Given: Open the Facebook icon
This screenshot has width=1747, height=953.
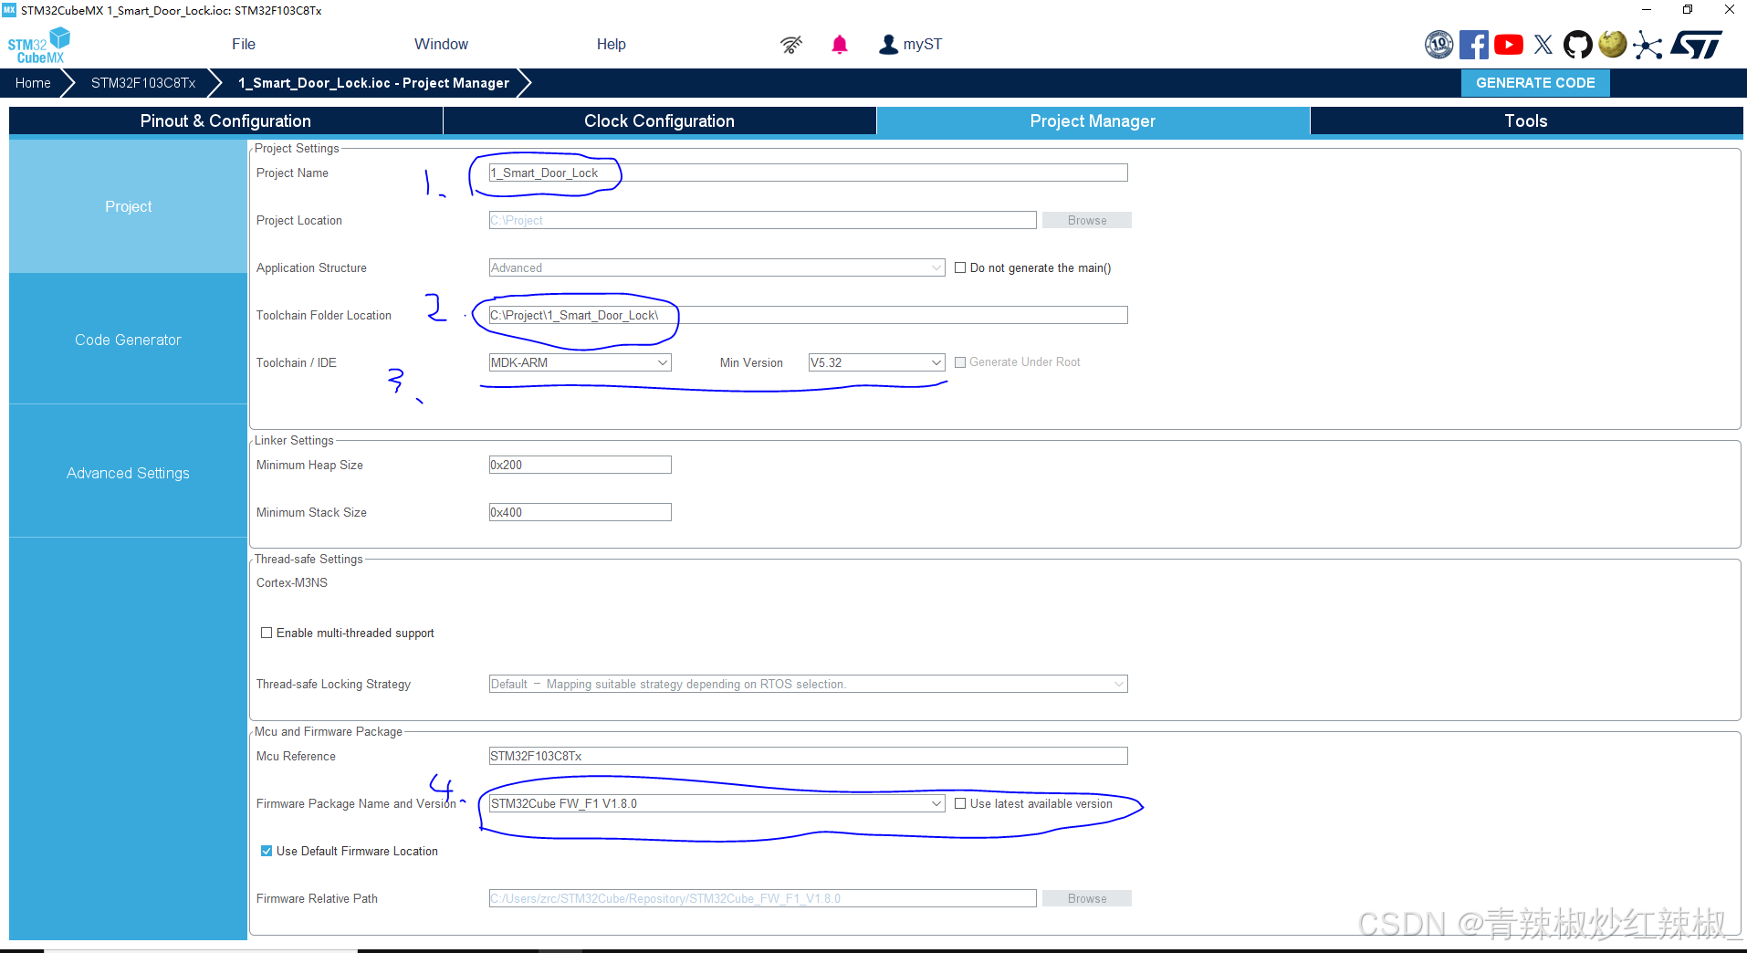Looking at the screenshot, I should coord(1473,45).
